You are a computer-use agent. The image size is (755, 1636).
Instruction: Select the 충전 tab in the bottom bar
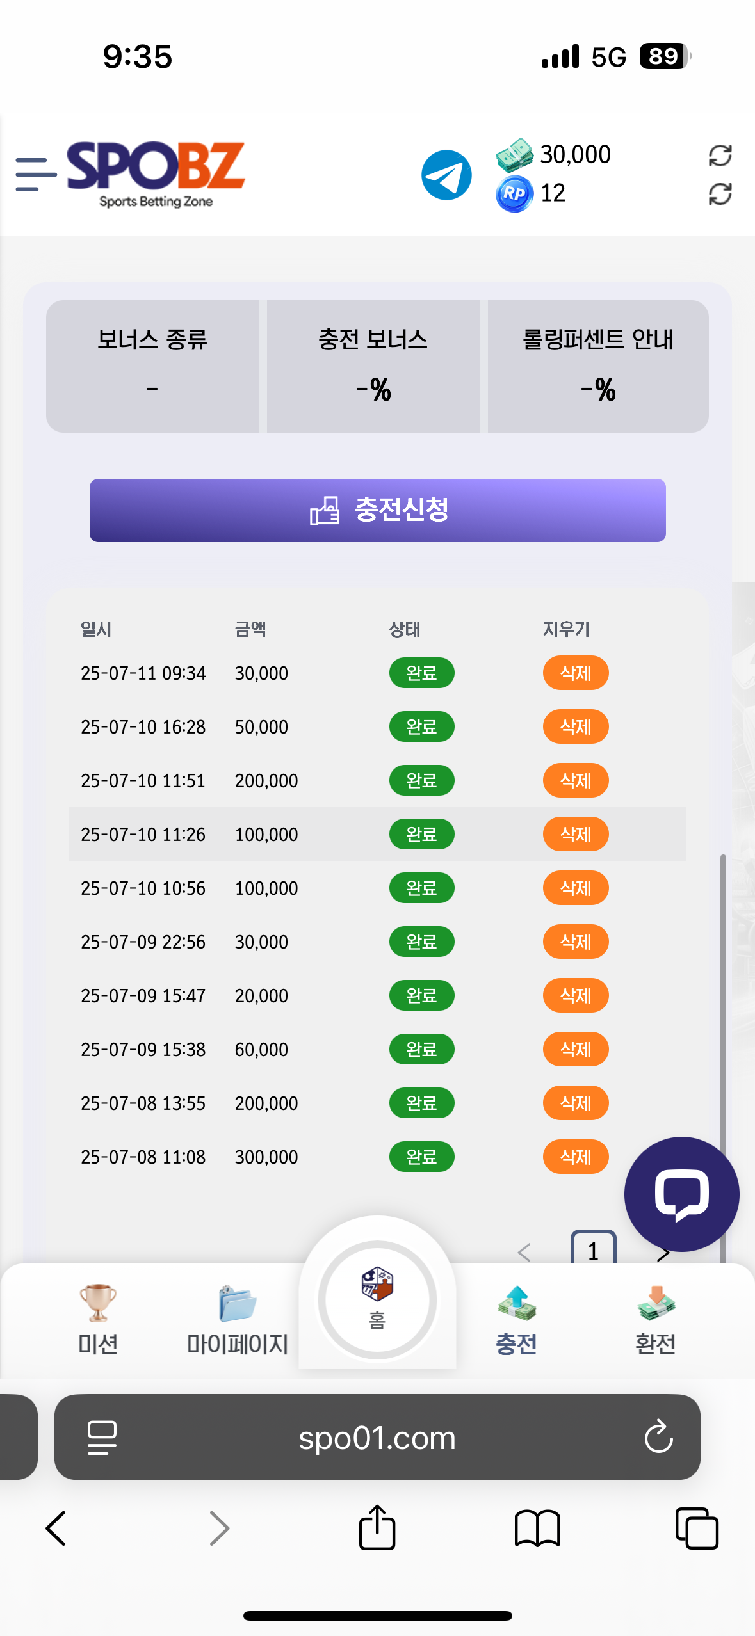[516, 1320]
